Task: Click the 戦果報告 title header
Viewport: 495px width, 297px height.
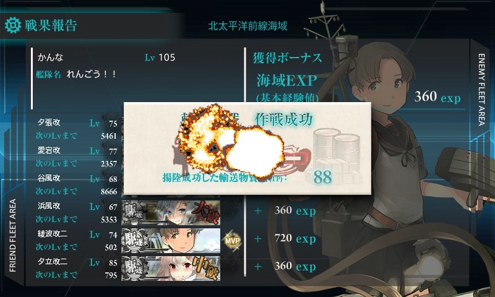Action: point(51,25)
